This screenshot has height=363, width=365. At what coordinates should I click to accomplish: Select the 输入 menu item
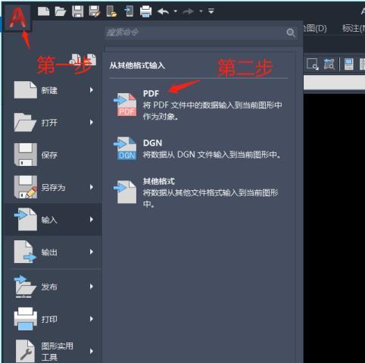point(53,219)
